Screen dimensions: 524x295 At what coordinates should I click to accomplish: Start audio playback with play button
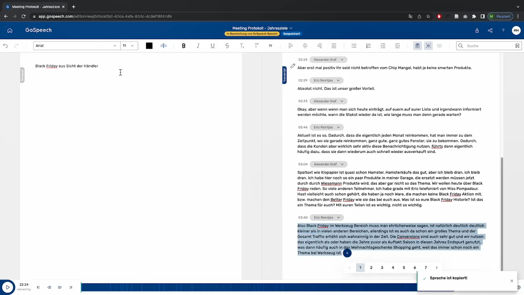tap(8, 287)
